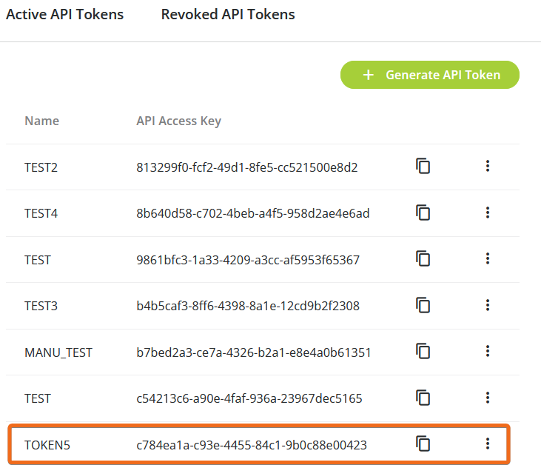Image resolution: width=541 pixels, height=465 pixels.
Task: Switch to the Active API Tokens tab
Action: pos(64,15)
